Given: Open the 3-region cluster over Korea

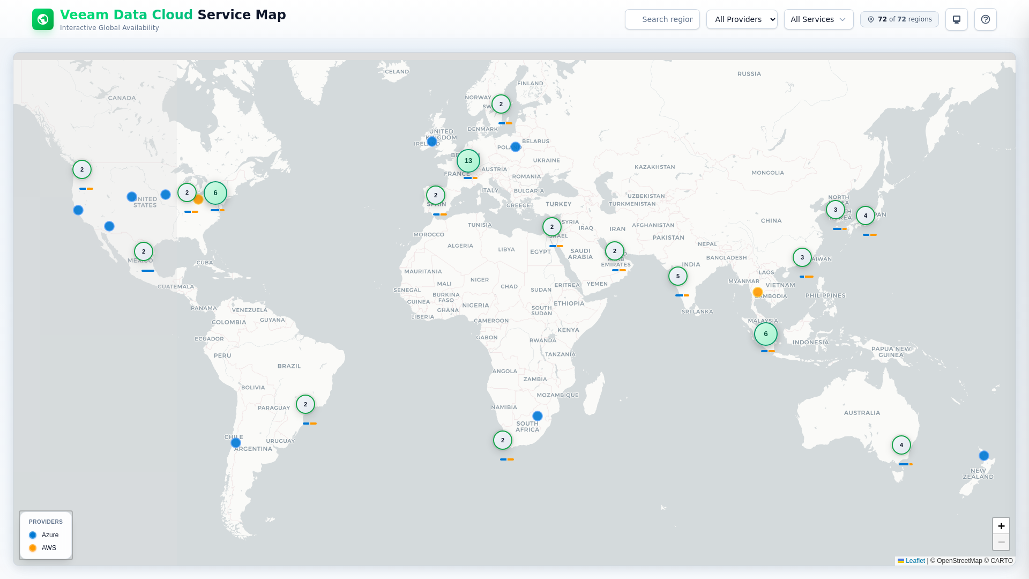Looking at the screenshot, I should pos(836,210).
